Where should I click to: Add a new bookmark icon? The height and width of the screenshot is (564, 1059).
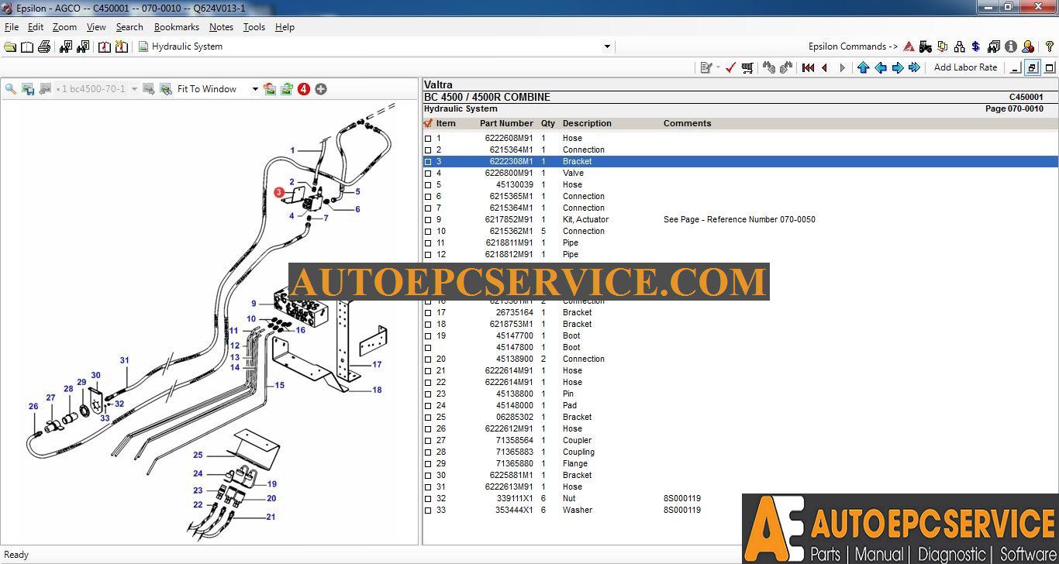click(122, 46)
